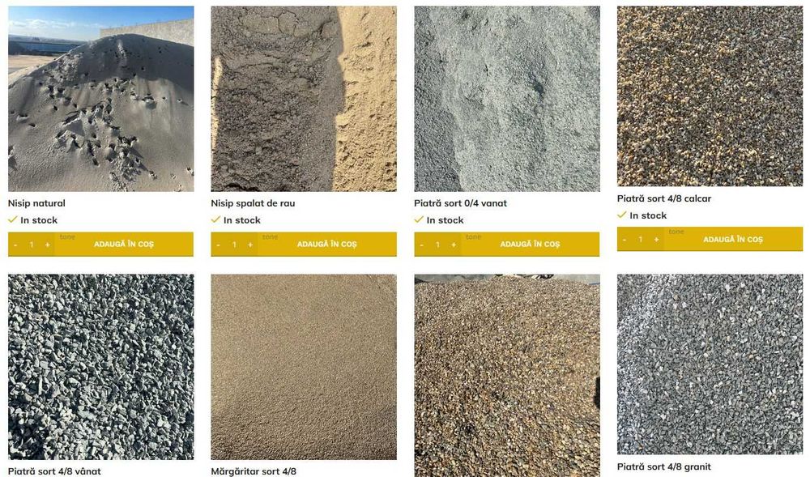Add Piatră sort 0/4 vanat to cart
Viewport: 810px width, 477px height.
pos(530,245)
